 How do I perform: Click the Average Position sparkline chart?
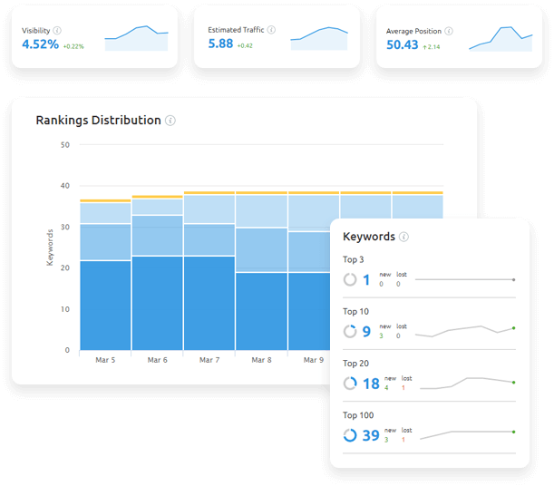point(501,38)
